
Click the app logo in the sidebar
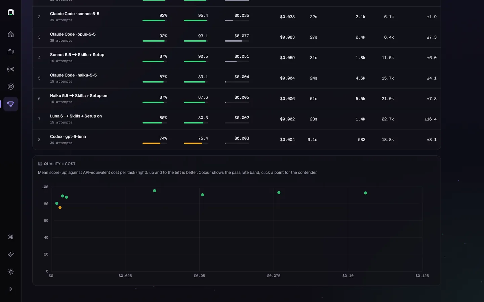coord(11,12)
